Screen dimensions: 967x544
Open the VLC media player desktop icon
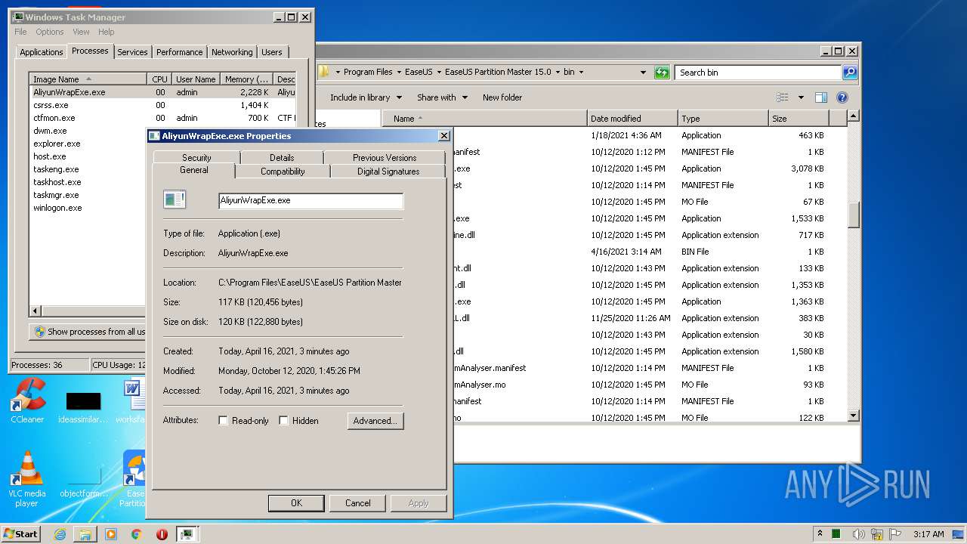click(27, 479)
